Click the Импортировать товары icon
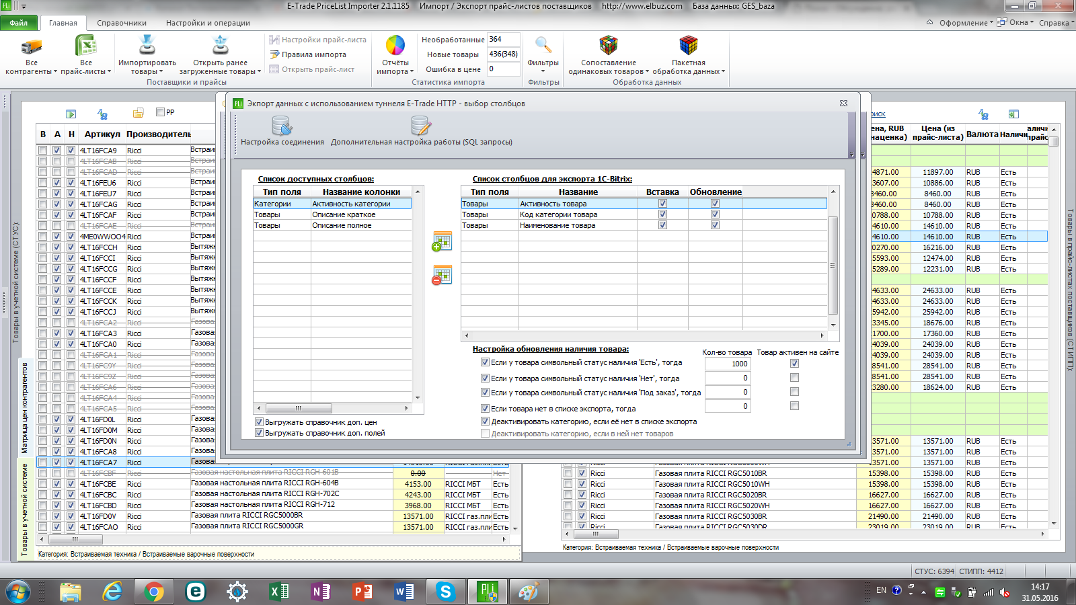Viewport: 1076px width, 605px height. 147,46
